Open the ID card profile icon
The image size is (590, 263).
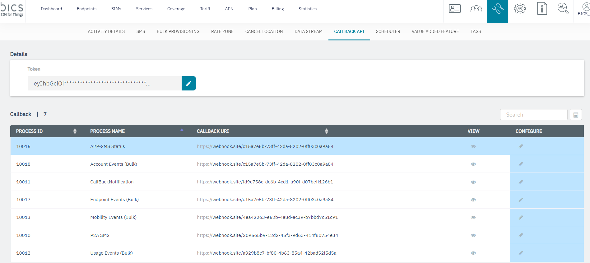[455, 9]
